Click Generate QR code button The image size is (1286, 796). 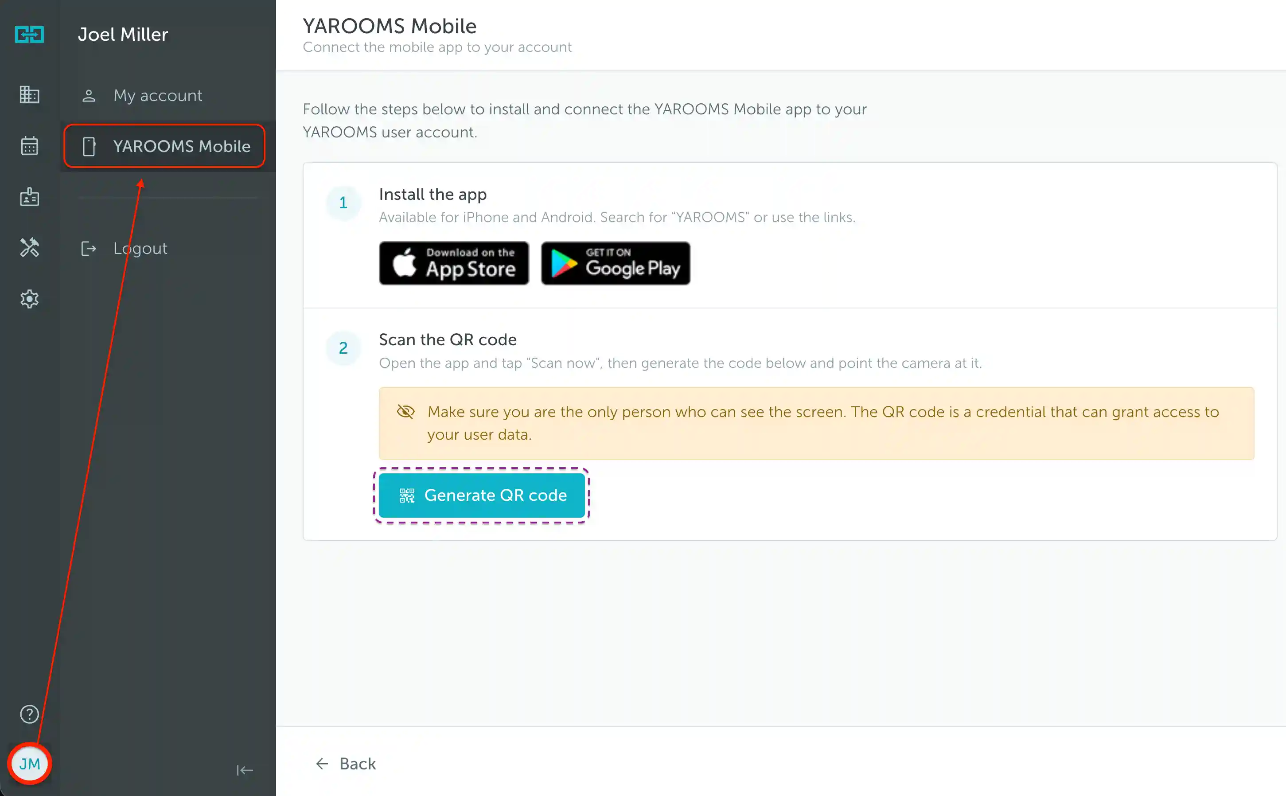tap(482, 496)
